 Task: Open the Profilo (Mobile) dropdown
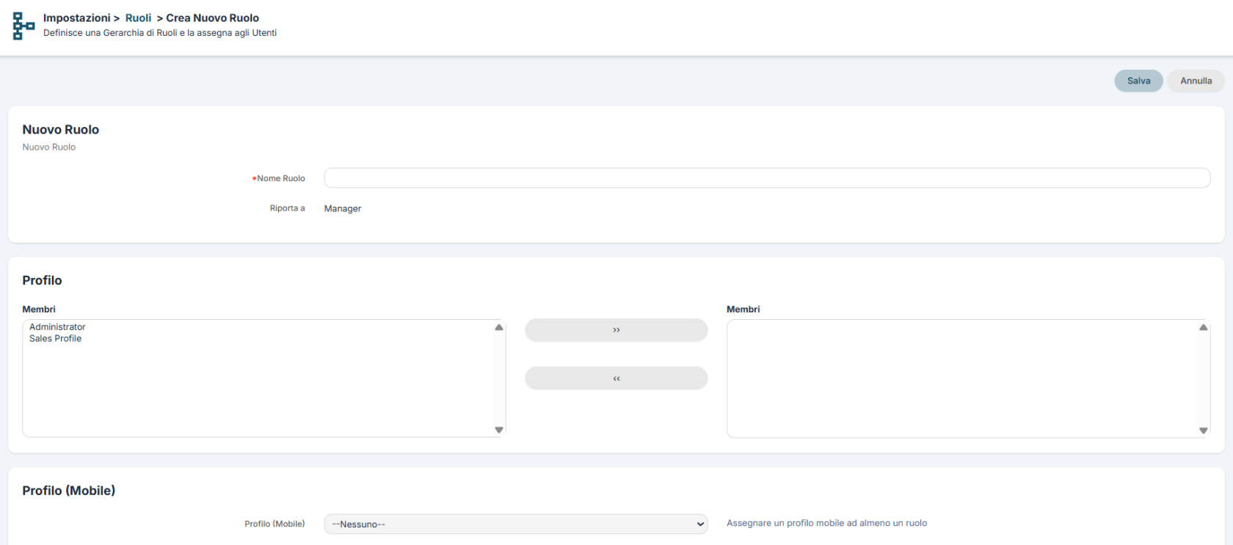(516, 524)
